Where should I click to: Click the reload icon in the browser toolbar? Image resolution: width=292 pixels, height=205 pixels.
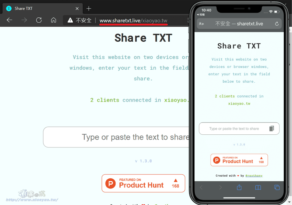click(39, 20)
